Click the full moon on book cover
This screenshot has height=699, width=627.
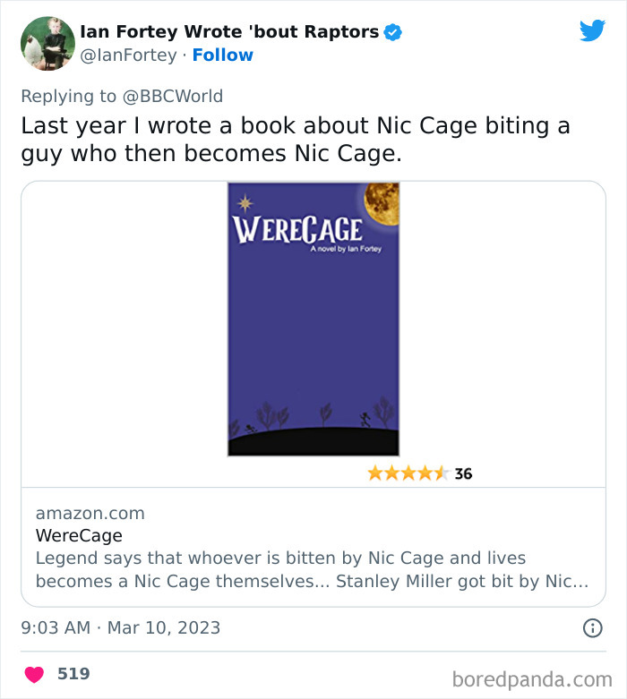382,204
